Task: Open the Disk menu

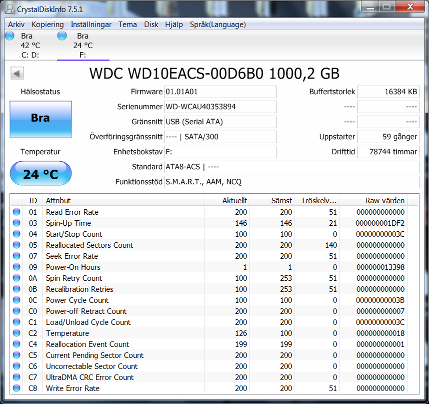Action: pos(151,25)
